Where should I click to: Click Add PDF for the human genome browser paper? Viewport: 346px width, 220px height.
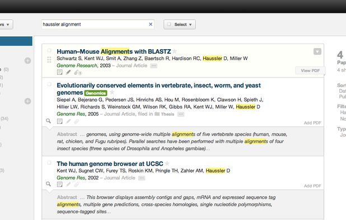point(312,186)
